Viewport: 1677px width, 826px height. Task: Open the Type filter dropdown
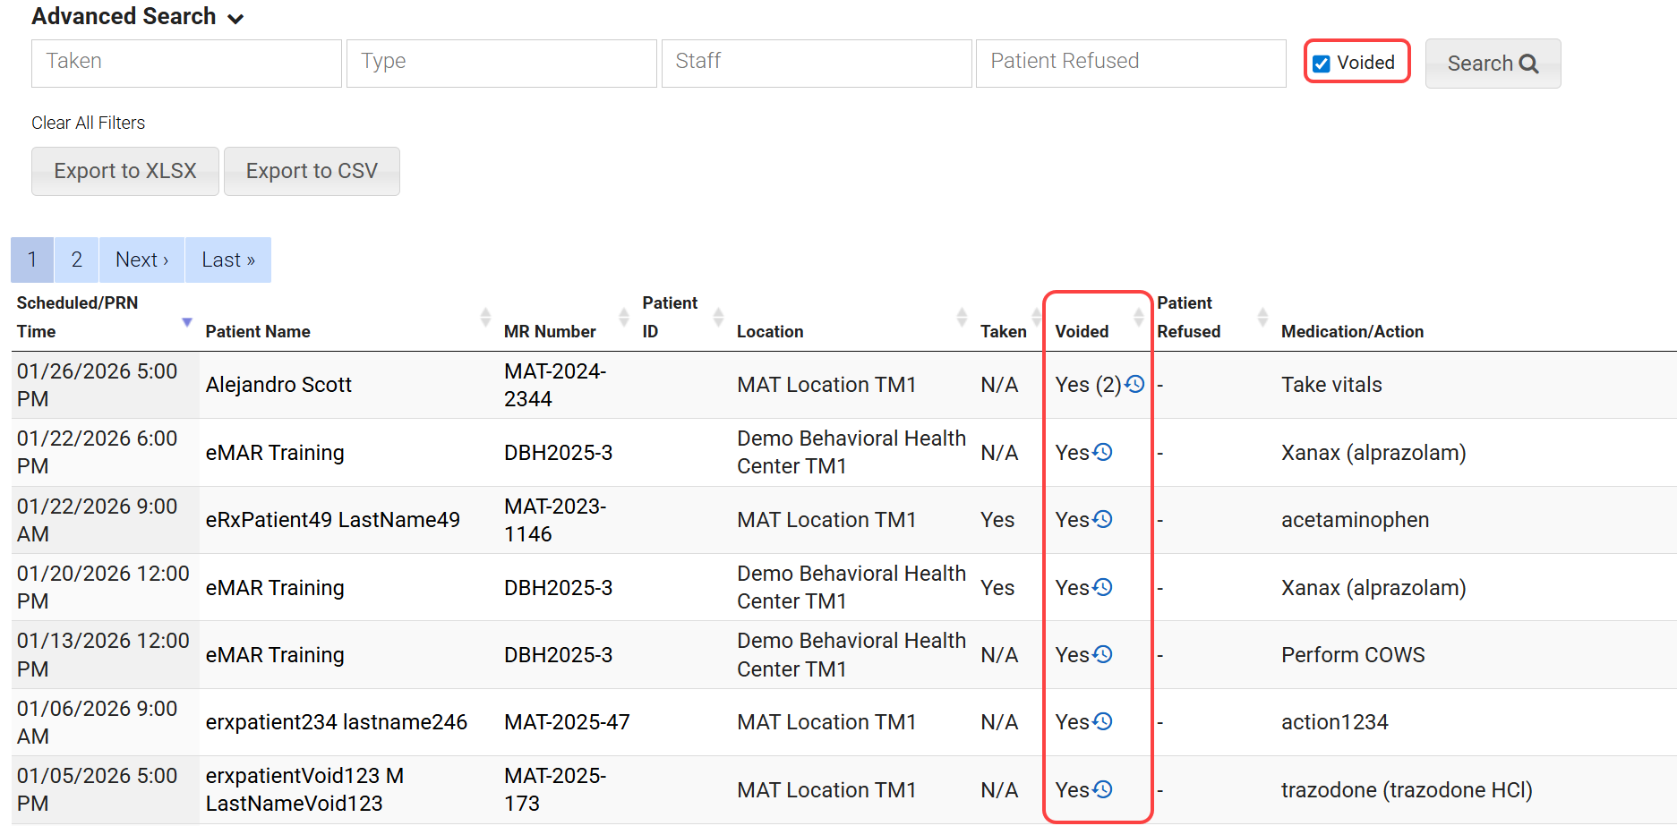coord(501,63)
